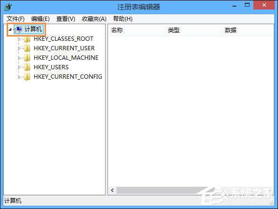Select HKEY_USERS text label
The height and width of the screenshot is (209, 278).
click(51, 67)
